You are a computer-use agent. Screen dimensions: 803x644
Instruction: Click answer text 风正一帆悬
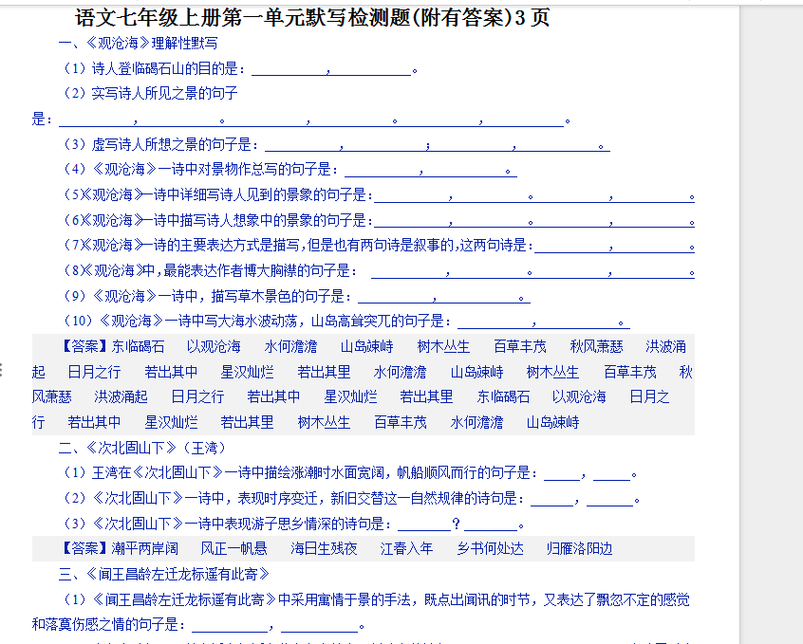pyautogui.click(x=233, y=549)
